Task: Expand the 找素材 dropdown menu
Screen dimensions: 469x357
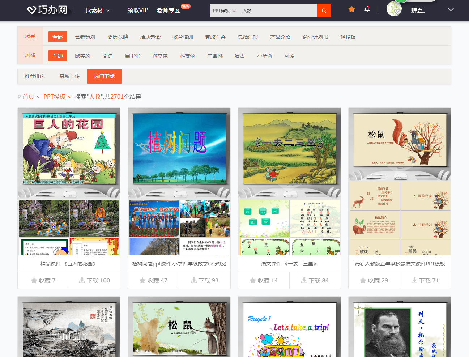Action: pyautogui.click(x=98, y=10)
